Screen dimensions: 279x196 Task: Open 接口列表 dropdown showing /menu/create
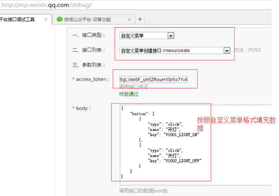[175, 51]
